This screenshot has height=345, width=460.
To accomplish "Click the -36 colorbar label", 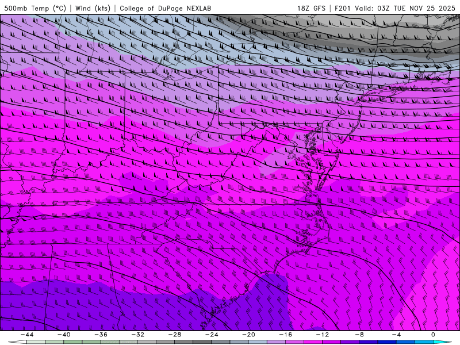I will [101, 335].
